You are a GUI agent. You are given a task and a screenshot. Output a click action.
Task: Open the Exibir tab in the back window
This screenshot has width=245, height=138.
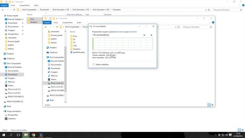(x=36, y=5)
